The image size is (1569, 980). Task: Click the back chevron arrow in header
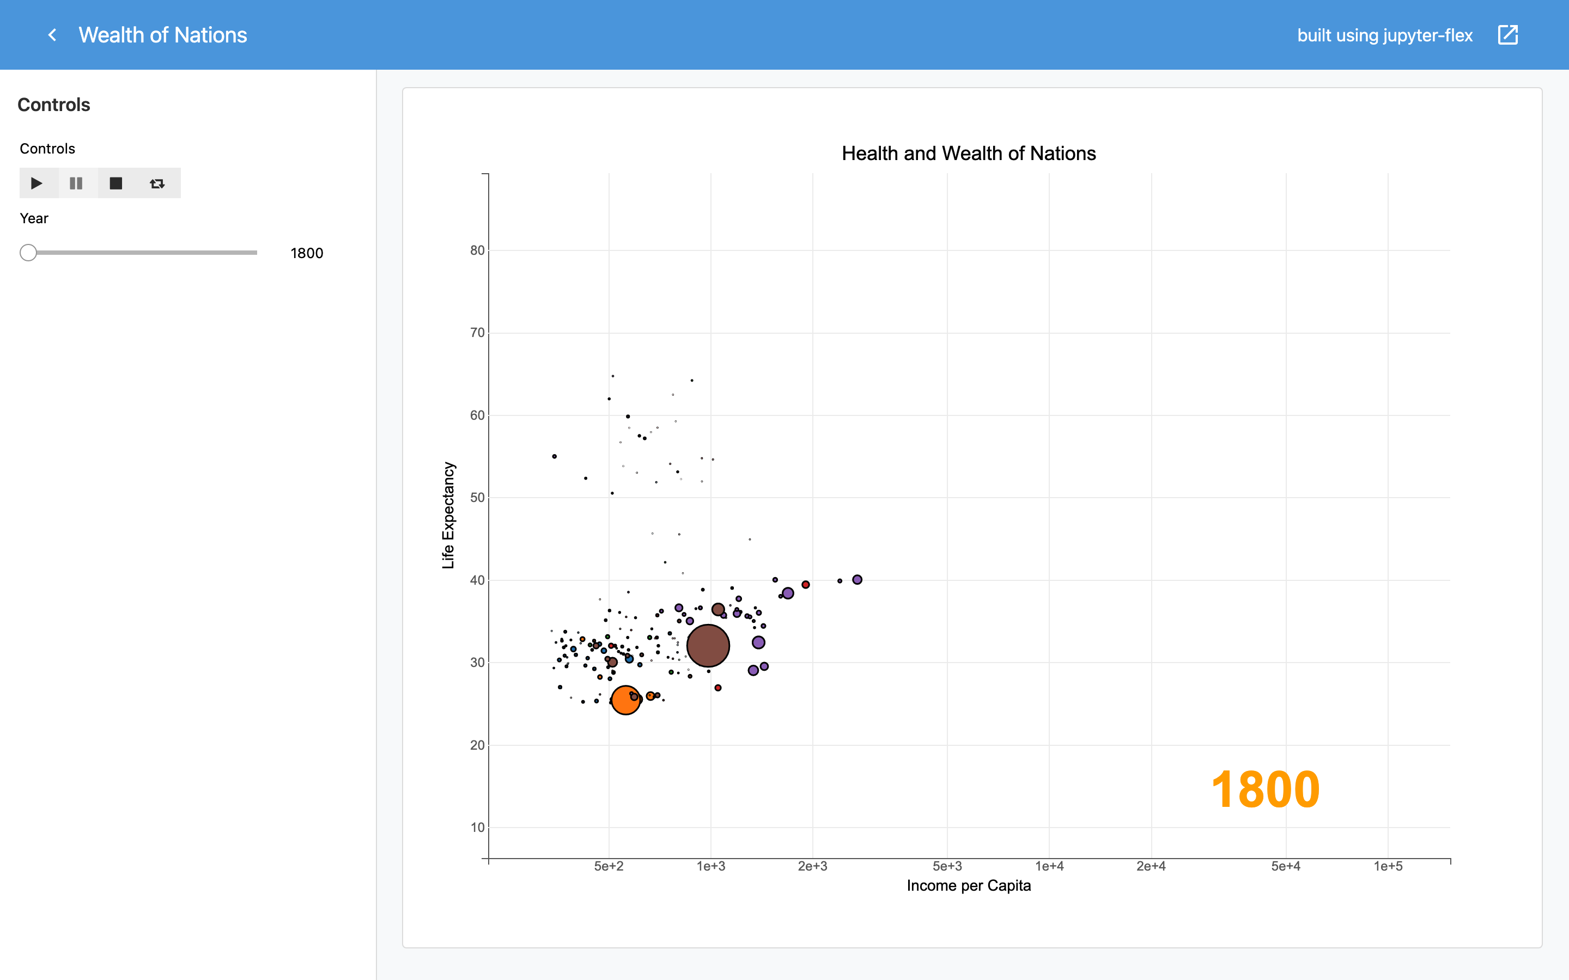pos(52,35)
